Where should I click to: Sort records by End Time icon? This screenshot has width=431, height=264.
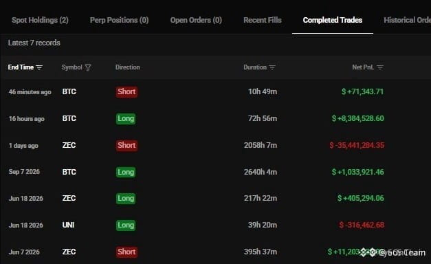pyautogui.click(x=39, y=67)
